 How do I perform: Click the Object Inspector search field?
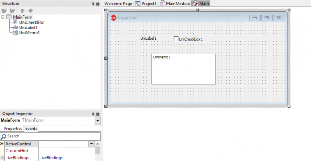pos(50,136)
